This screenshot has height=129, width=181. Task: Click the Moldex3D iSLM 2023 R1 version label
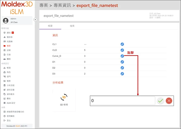(x=17, y=126)
